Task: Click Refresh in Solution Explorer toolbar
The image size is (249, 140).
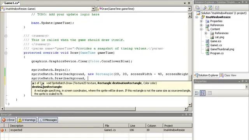Action: pos(210,8)
